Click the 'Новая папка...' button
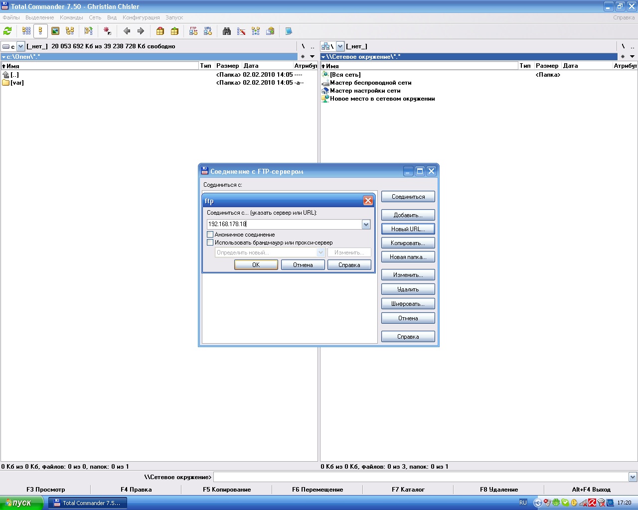This screenshot has height=510, width=638. click(408, 257)
